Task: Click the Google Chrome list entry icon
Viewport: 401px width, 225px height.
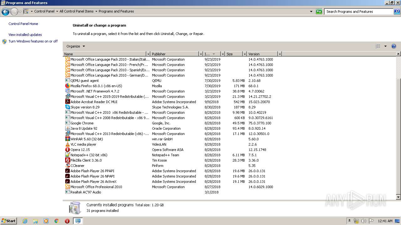Action: (x=67, y=123)
